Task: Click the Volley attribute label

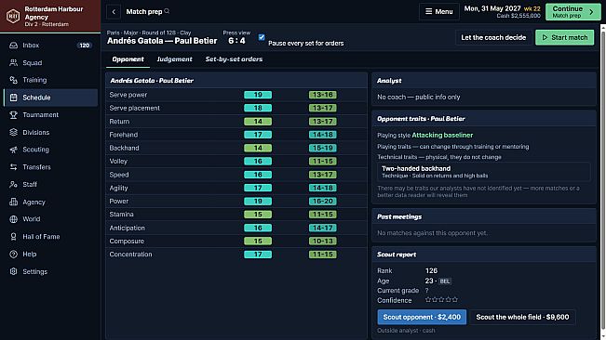Action: pos(118,161)
